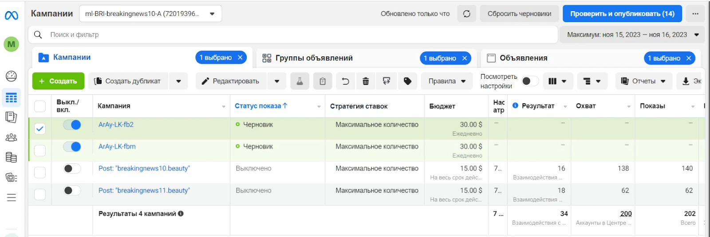Open Post "breakingnews10.beauty" campaign link

(144, 168)
